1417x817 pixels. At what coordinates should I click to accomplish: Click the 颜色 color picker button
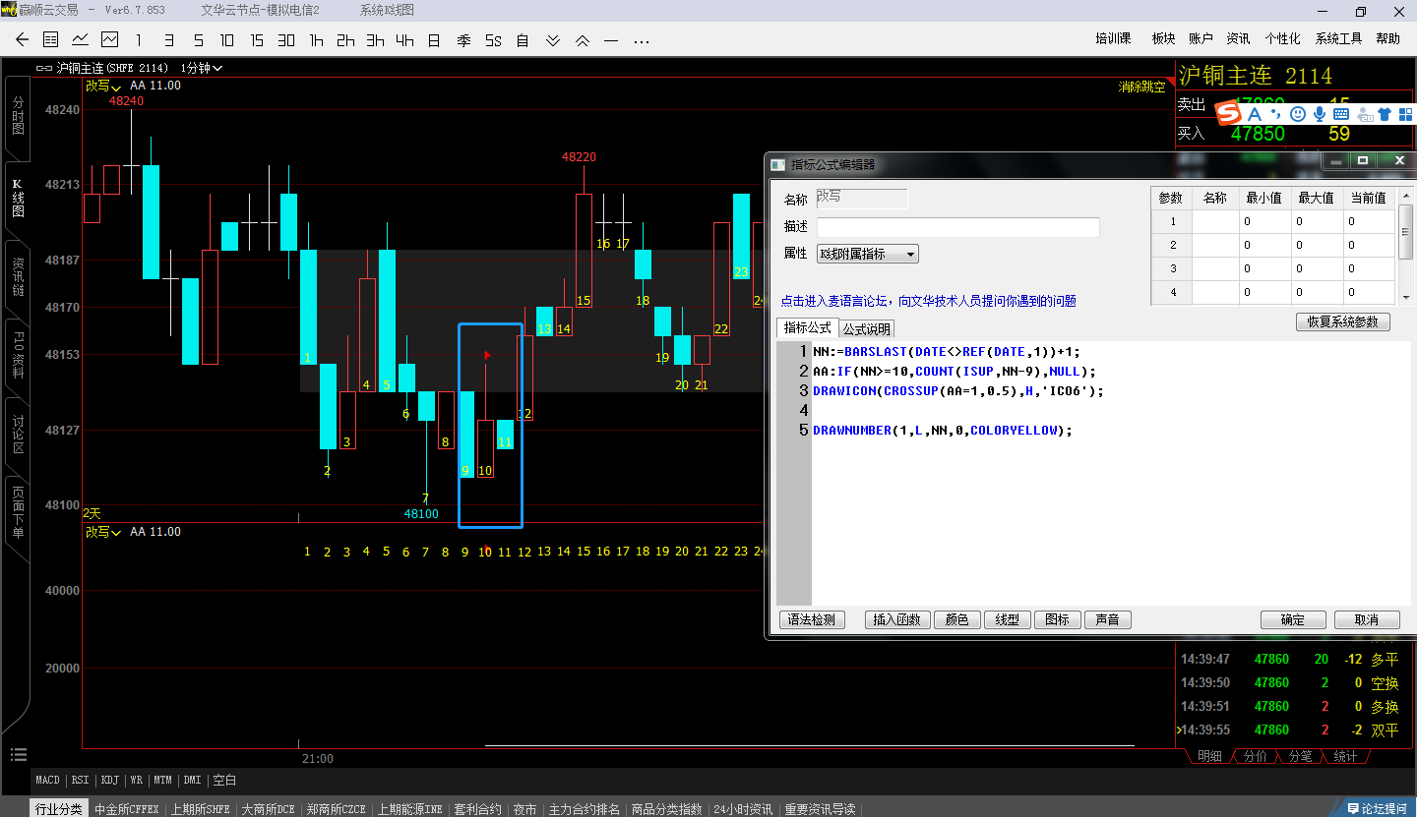956,619
